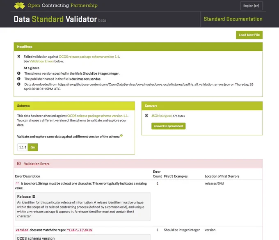
Task: Click the version location cell
Action: click(210, 230)
